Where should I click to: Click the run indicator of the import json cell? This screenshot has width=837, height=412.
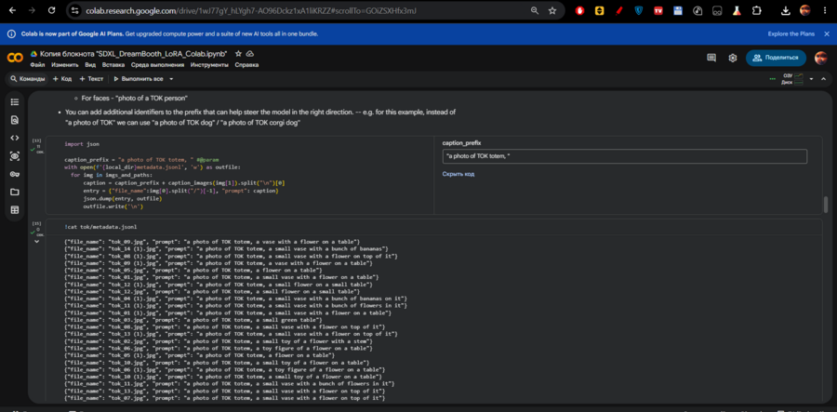37,146
